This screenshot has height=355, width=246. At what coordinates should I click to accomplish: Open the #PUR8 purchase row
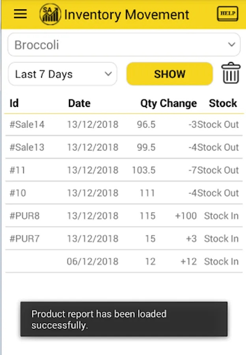[124, 216]
